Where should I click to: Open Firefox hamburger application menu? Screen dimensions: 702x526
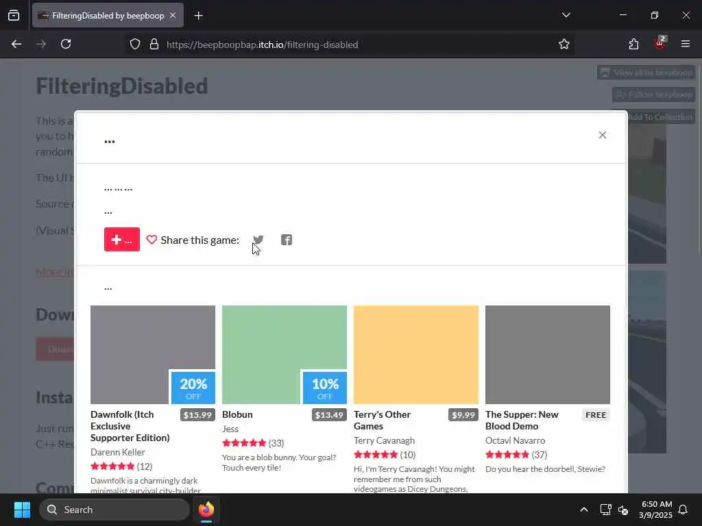coord(686,44)
